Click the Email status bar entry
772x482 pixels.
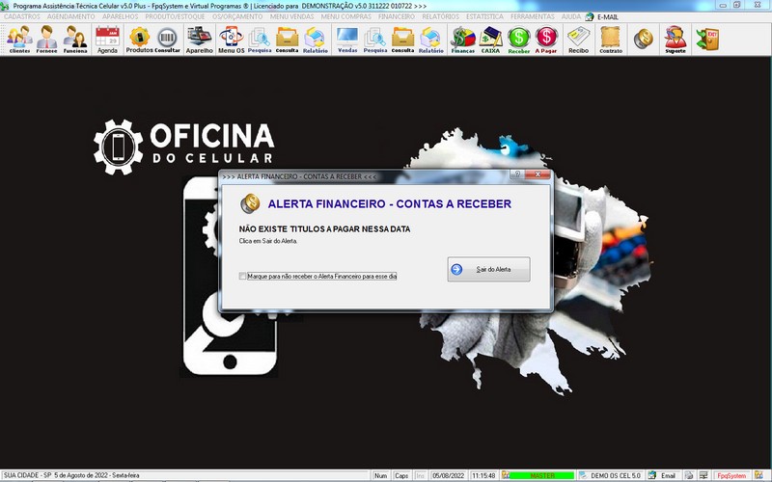tap(668, 475)
